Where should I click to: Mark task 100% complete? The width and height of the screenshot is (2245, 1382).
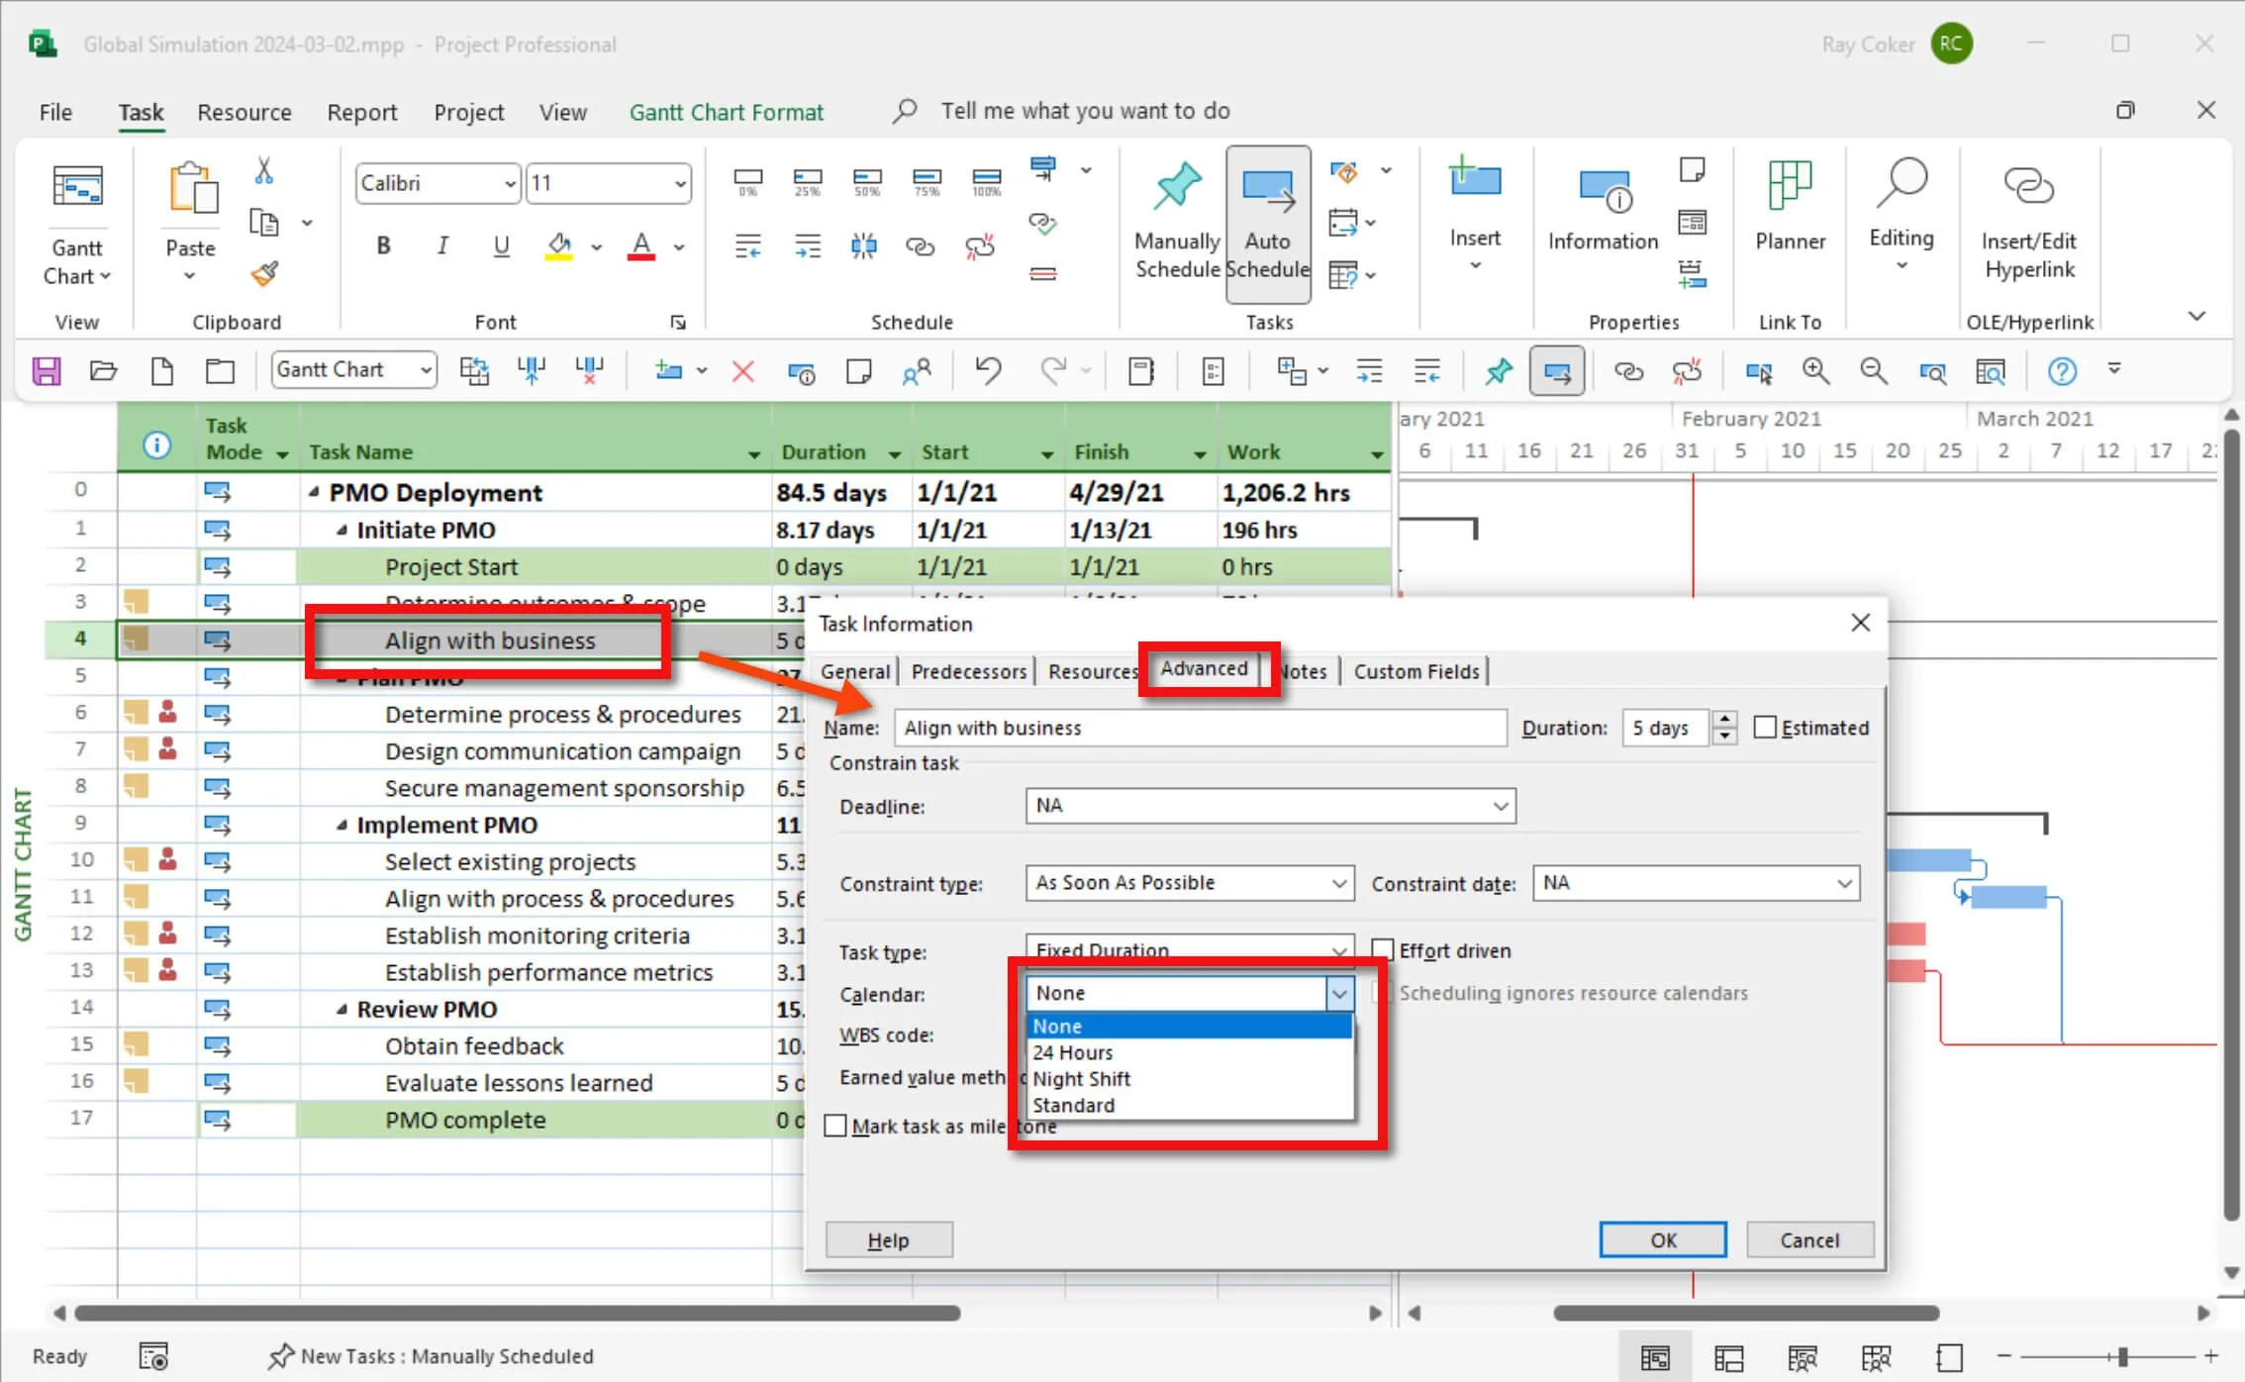coord(986,182)
